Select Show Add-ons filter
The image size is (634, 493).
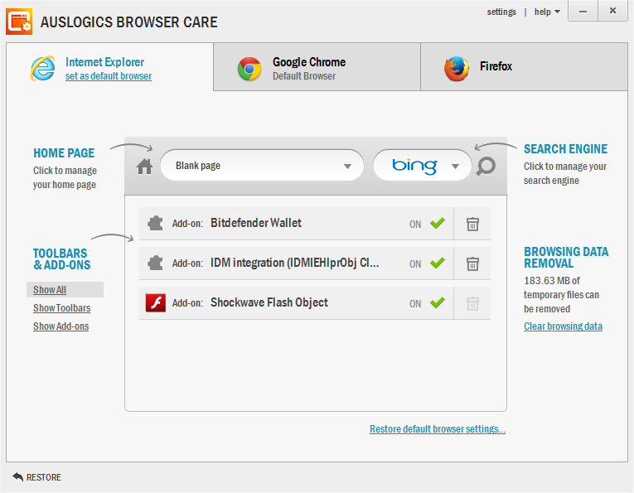pos(61,326)
